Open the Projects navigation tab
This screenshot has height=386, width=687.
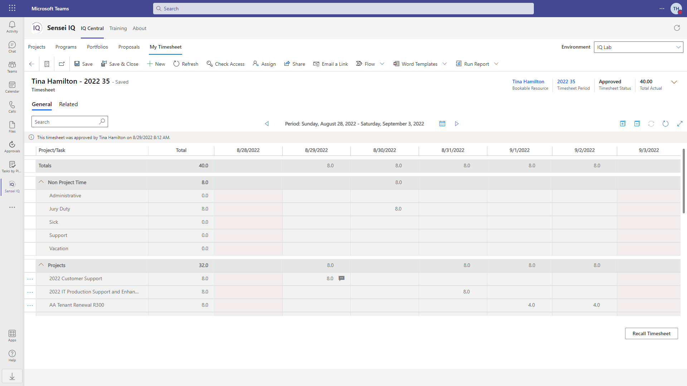point(36,47)
